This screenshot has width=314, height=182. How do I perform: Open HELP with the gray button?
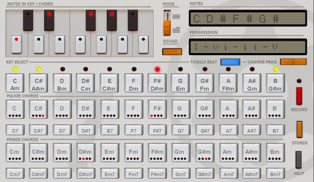298,160
